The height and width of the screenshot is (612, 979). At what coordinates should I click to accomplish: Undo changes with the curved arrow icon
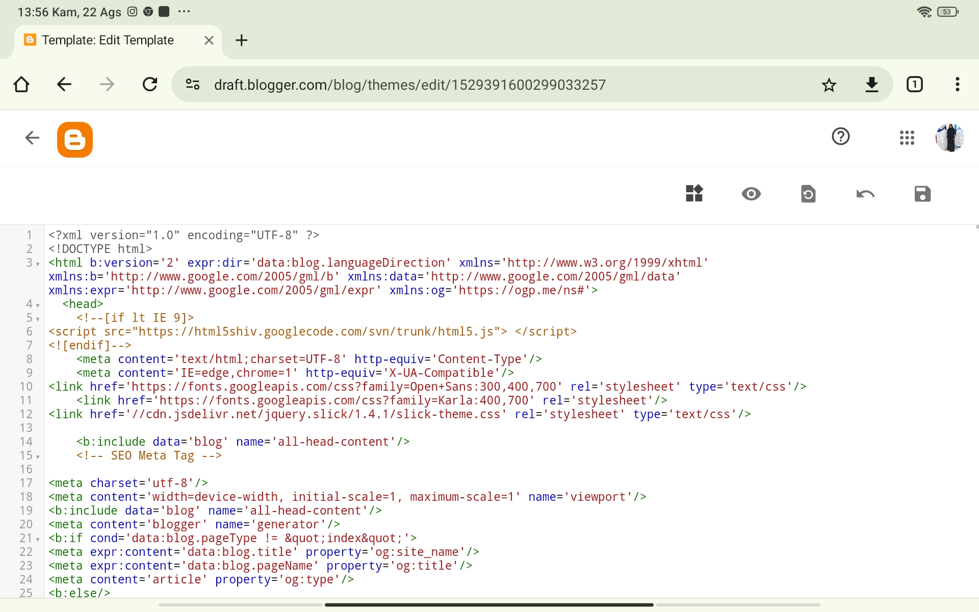[865, 194]
